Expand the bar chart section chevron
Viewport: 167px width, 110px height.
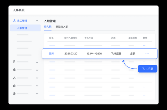pyautogui.click(x=37, y=70)
